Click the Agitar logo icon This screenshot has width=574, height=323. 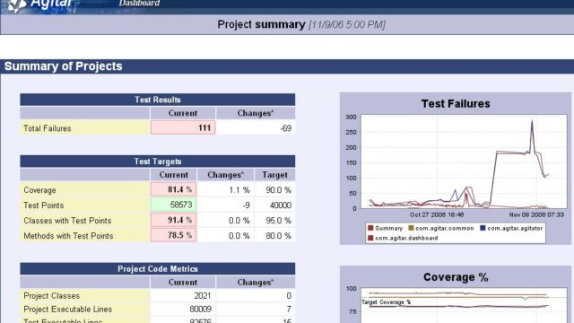16,5
